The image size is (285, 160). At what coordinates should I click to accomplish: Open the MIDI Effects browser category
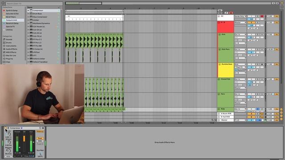pos(11,52)
